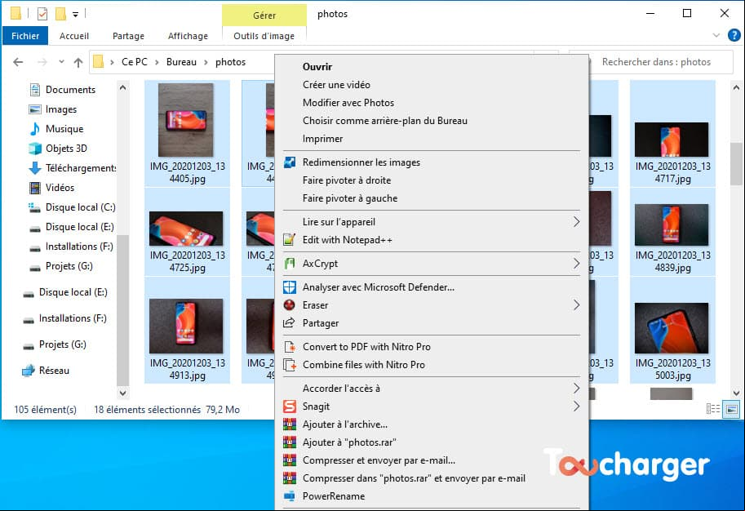The width and height of the screenshot is (745, 511).
Task: Click the Convert to PDF Nitro icon
Action: coord(290,347)
